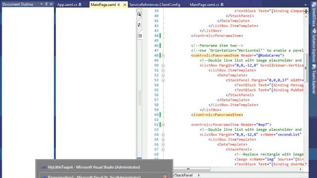Viewport: 317px width, 178px height.
Task: Click the PanoramaItem Header #wp7 line
Action: (231, 125)
